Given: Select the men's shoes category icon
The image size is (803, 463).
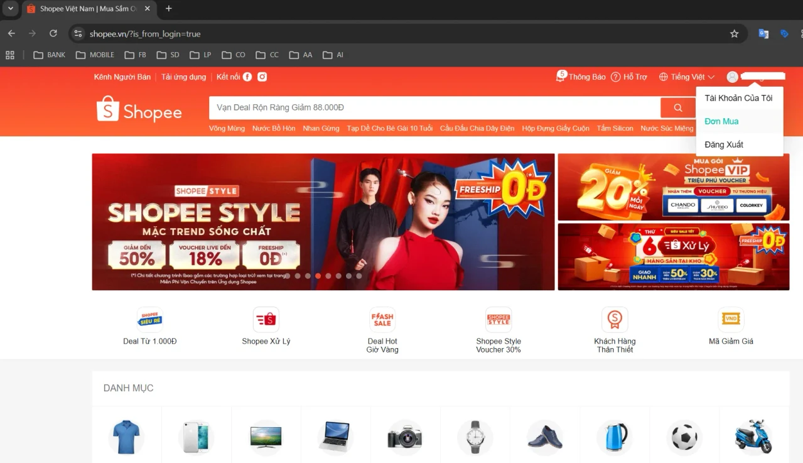Looking at the screenshot, I should (545, 437).
